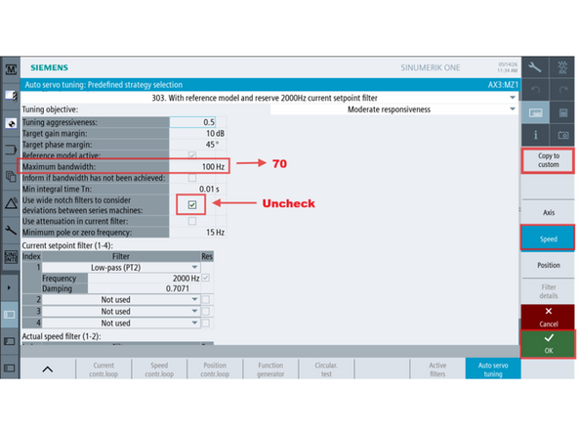Toggle Res checkbox beside Frequency 2000 Hz
The width and height of the screenshot is (578, 434).
(206, 278)
